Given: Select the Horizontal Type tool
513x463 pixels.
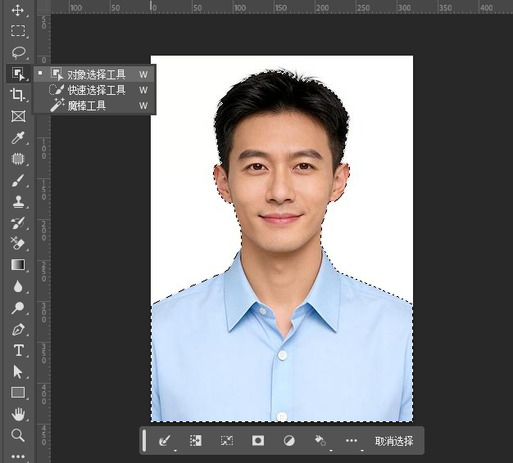Looking at the screenshot, I should click(x=19, y=350).
